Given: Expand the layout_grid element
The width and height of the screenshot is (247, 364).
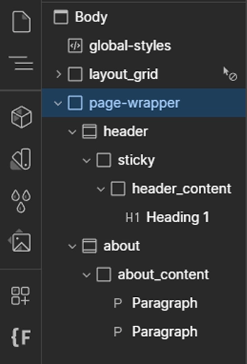Looking at the screenshot, I should point(59,75).
